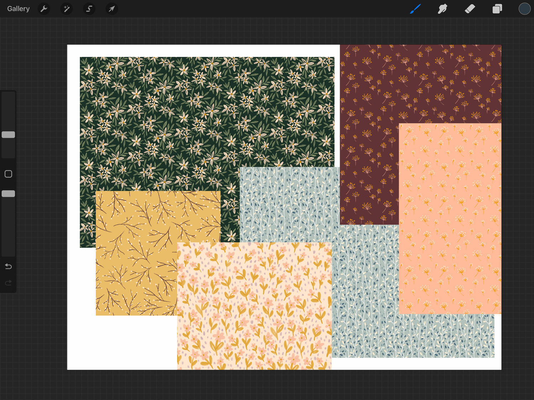Open the Adjustments magic wand menu
534x400 pixels.
coord(67,9)
